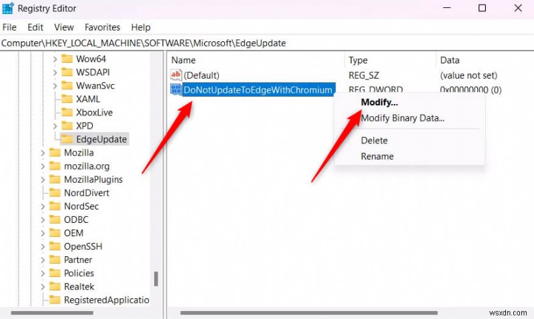Click the registry path address bar

coord(267,43)
